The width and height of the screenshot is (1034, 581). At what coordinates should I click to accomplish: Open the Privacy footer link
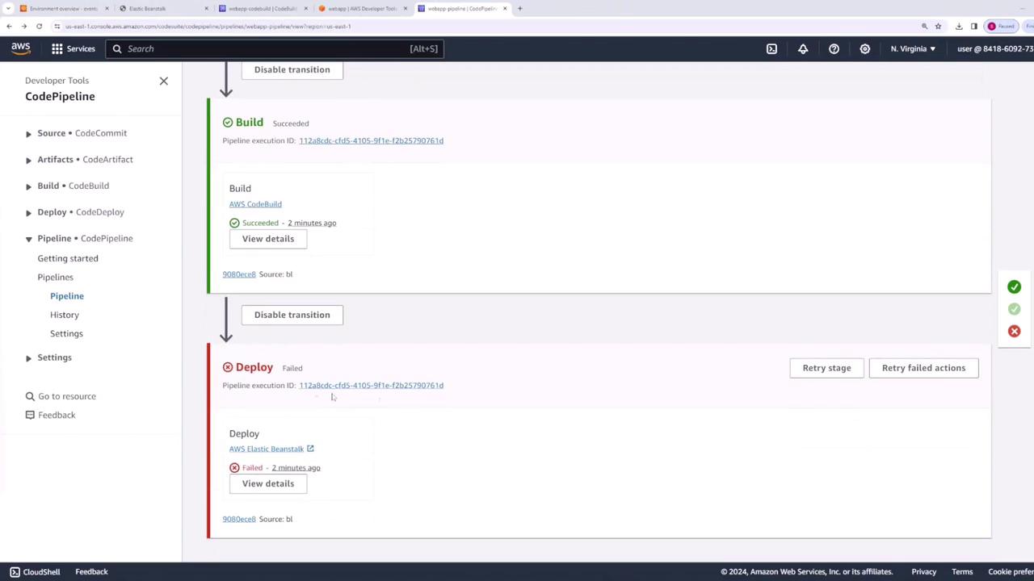(923, 572)
